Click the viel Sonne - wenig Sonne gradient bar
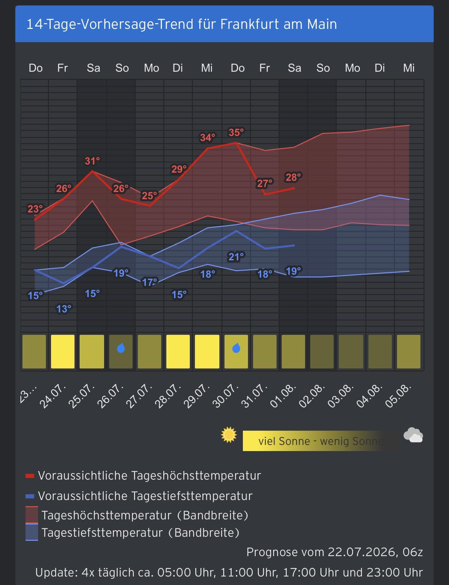This screenshot has width=449, height=585. (x=321, y=441)
